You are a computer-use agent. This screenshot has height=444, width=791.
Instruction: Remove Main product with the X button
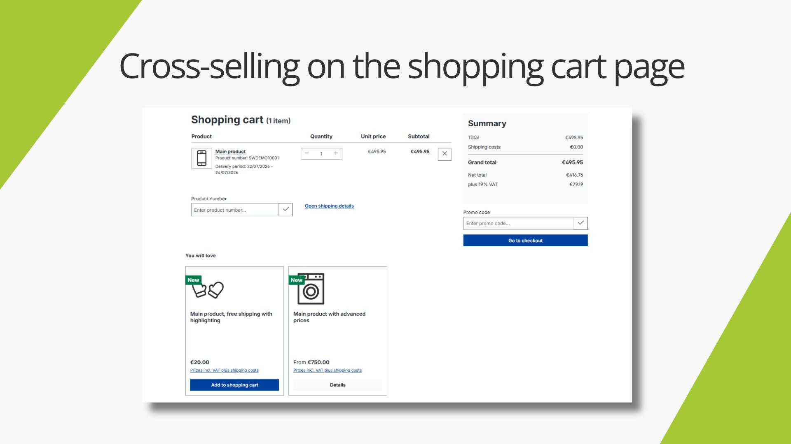445,154
